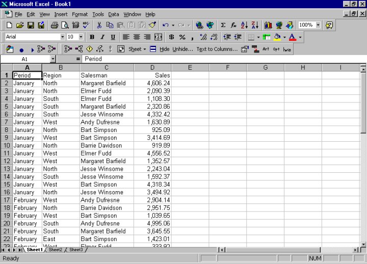Open the File menu
The image size is (367, 264).
tap(18, 14)
